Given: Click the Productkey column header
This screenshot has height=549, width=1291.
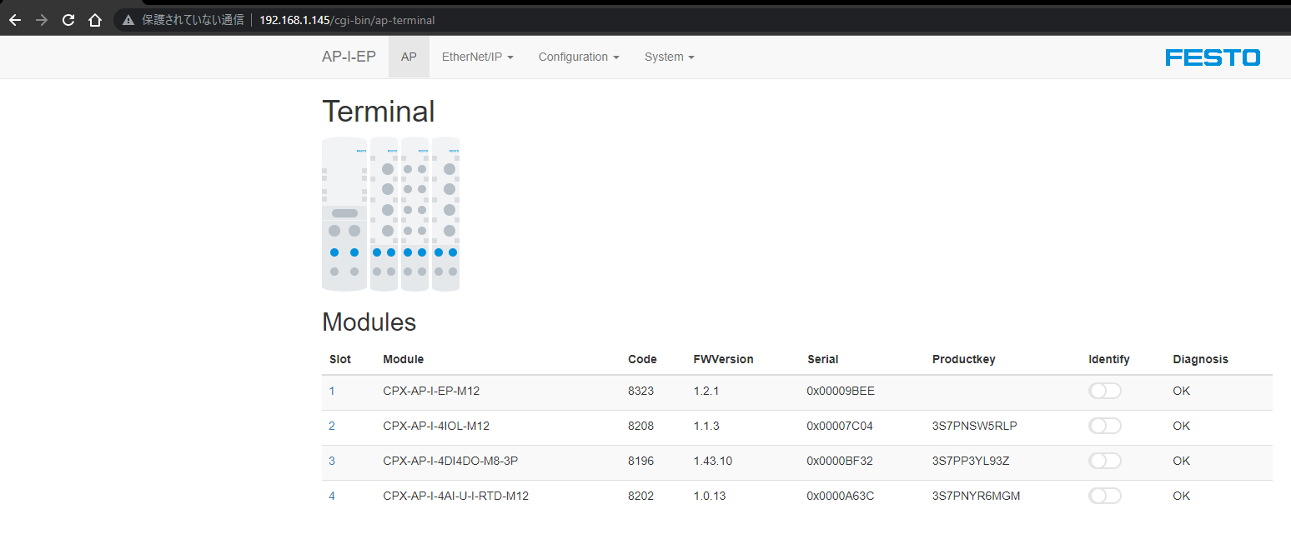Looking at the screenshot, I should pyautogui.click(x=964, y=359).
